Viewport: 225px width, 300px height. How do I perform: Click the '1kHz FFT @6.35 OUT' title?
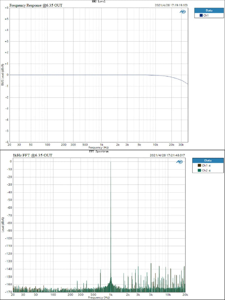[x=32, y=155]
